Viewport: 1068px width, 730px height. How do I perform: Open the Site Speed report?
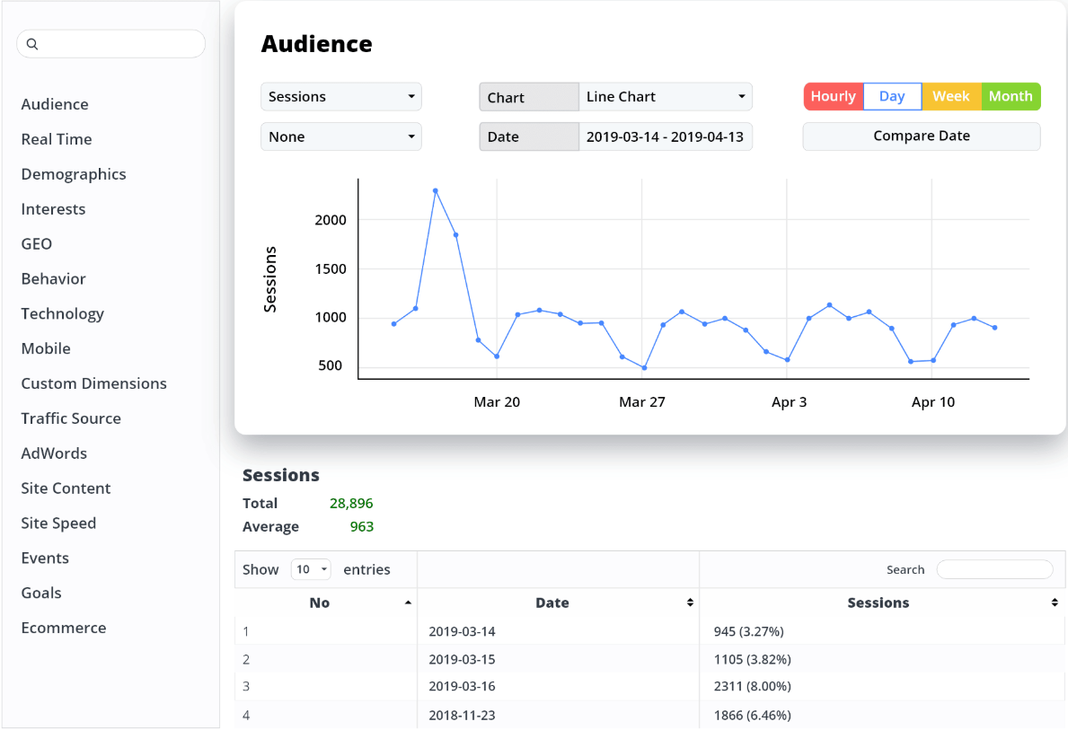point(58,523)
